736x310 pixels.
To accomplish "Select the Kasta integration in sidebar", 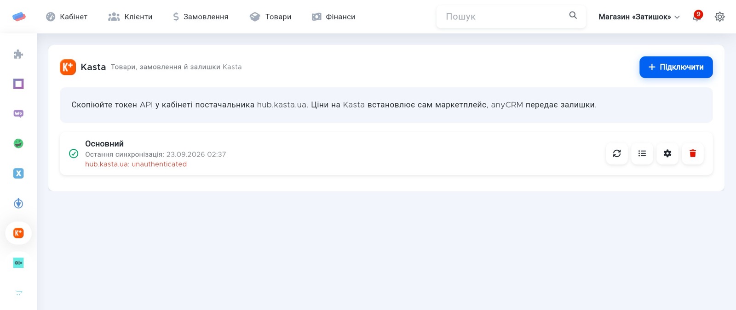I will click(x=18, y=233).
